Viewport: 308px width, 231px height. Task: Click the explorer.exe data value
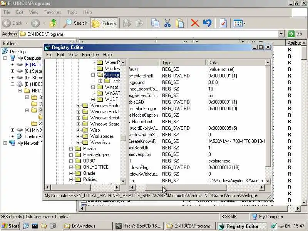click(x=219, y=161)
